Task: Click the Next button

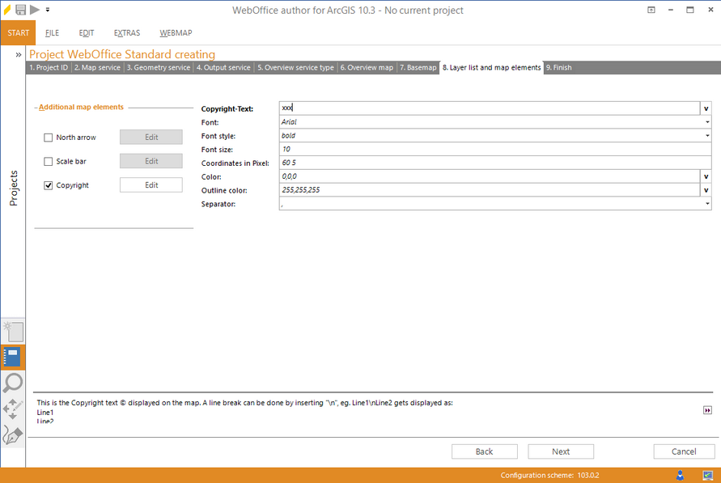Action: click(x=560, y=451)
